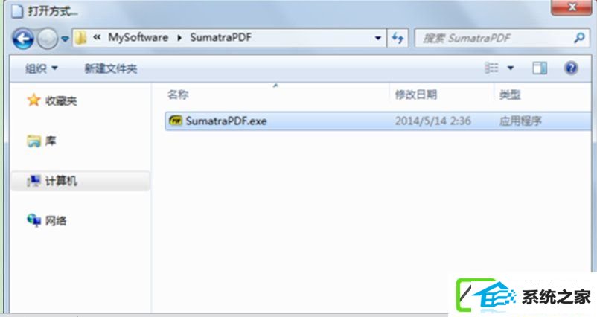The height and width of the screenshot is (317, 597).
Task: Open the 组织 menu
Action: click(41, 68)
